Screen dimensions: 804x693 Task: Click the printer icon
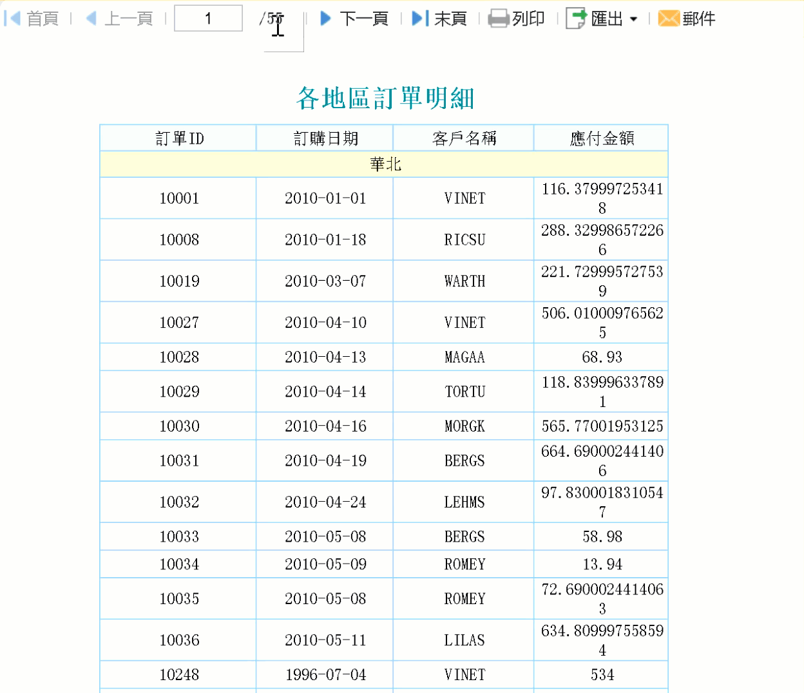[x=498, y=19]
